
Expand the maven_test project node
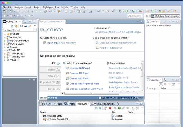click(x=5, y=37)
